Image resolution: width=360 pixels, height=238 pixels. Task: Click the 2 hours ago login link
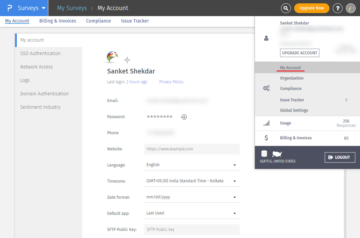[137, 82]
